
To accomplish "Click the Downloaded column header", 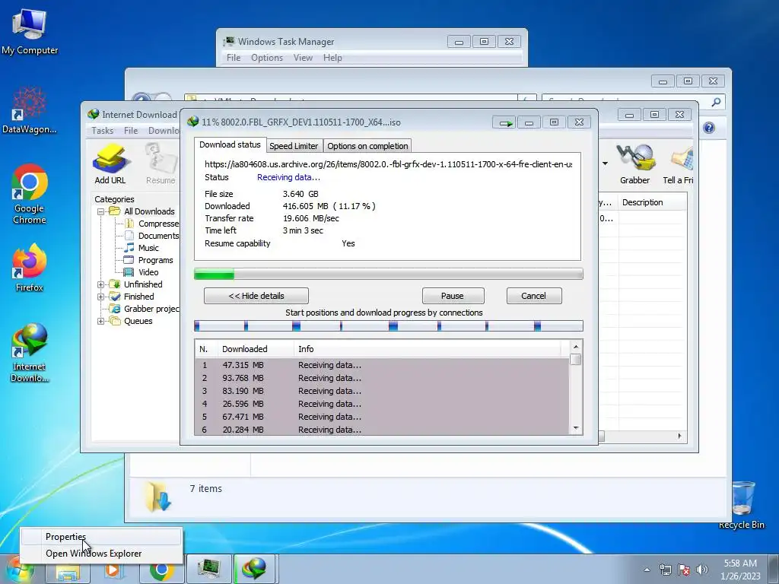I will coord(255,349).
